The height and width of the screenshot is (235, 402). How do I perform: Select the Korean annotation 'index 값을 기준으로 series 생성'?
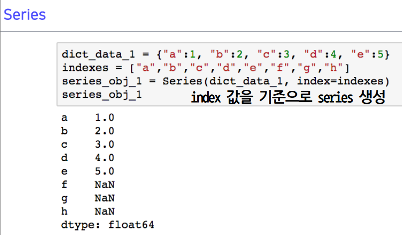pyautogui.click(x=288, y=97)
